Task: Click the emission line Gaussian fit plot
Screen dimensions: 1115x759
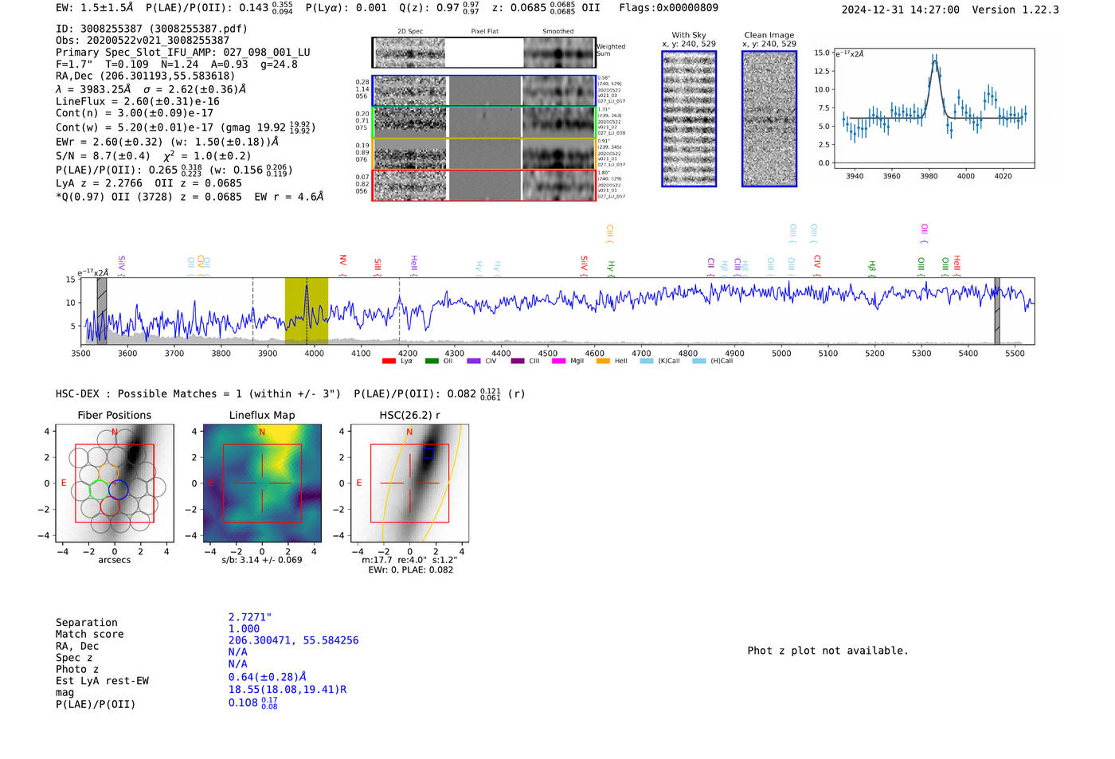Action: pos(934,108)
